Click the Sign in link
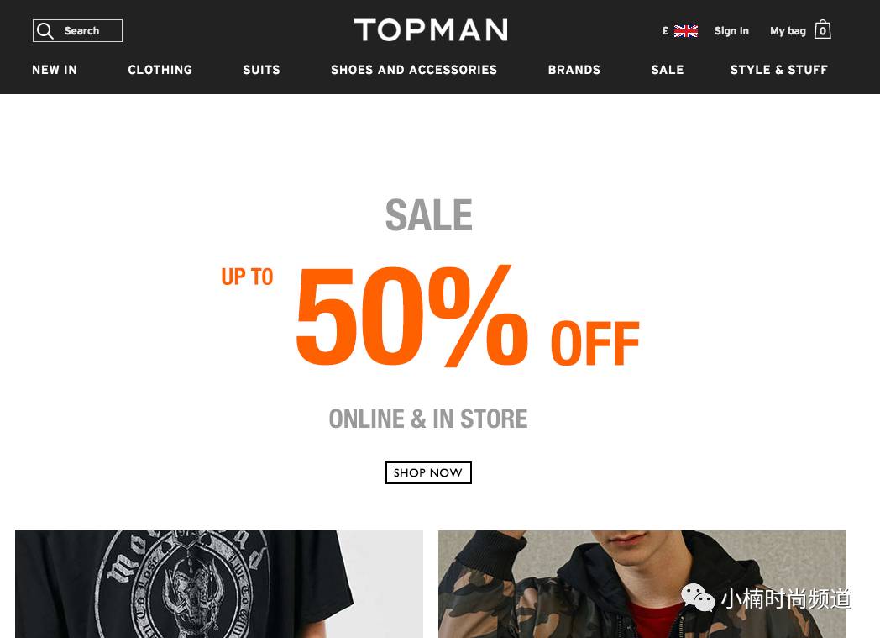Screen dimensions: 880x638 click(731, 31)
